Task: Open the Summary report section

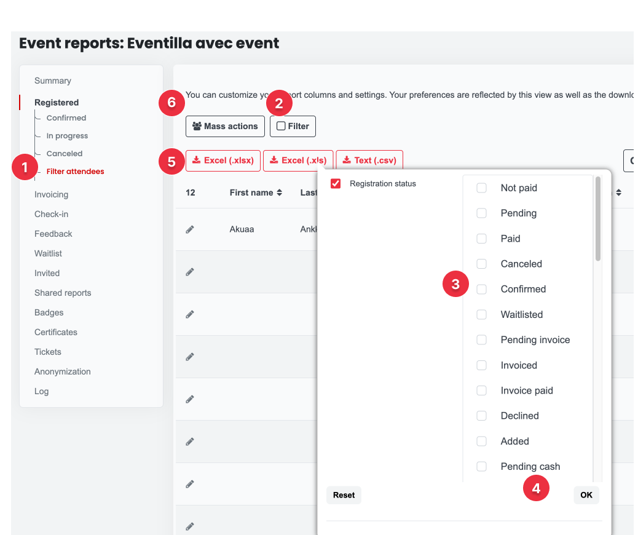Action: click(x=53, y=81)
